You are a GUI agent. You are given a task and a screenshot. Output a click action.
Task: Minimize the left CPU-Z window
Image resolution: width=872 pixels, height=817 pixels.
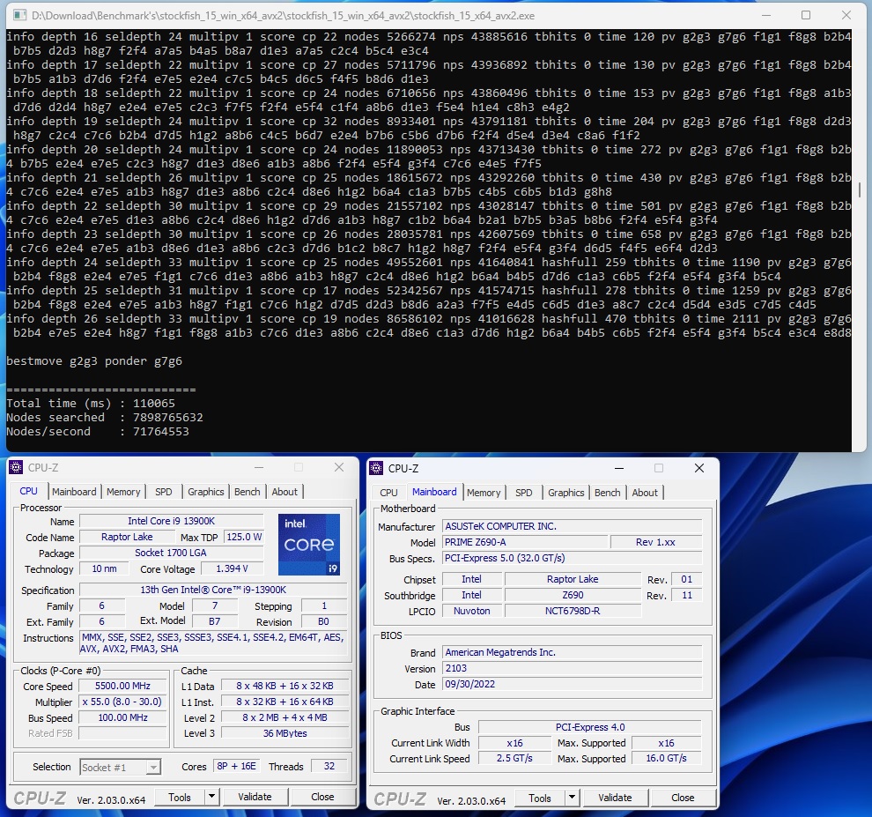tap(259, 467)
